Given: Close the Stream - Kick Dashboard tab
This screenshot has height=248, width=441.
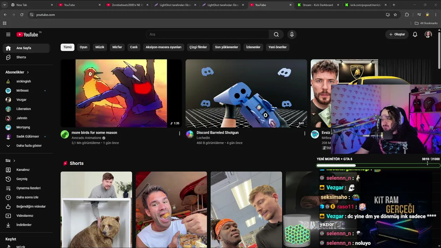Looking at the screenshot, I should 338,5.
